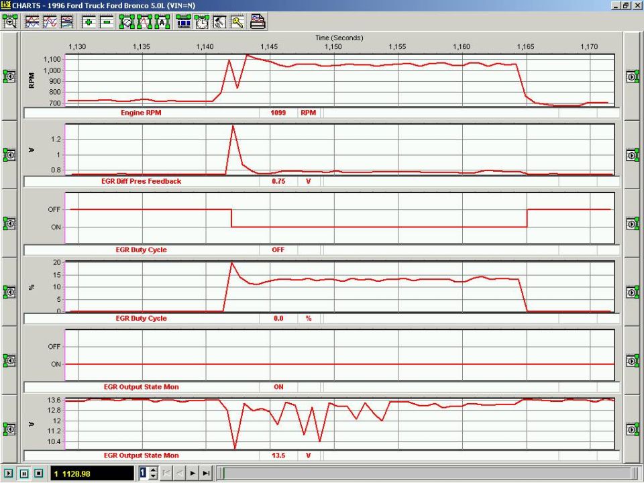Click right side icon of EGR Output State voltage chart

click(633, 429)
